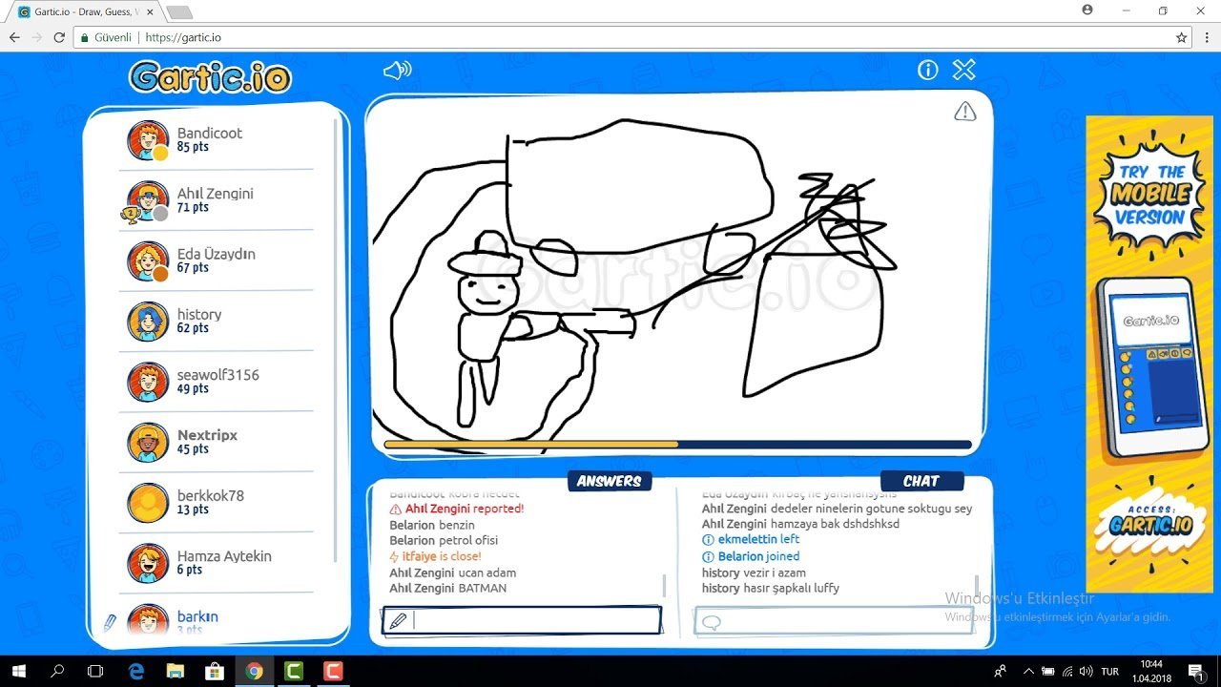Viewport: 1221px width, 687px height.
Task: Click the gartic.io address bar URL
Action: [183, 37]
